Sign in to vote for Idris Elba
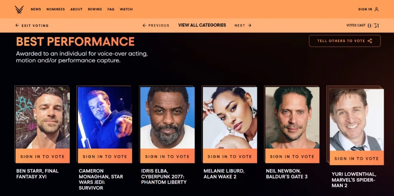Viewport: 394px width, 196px height. pyautogui.click(x=167, y=157)
